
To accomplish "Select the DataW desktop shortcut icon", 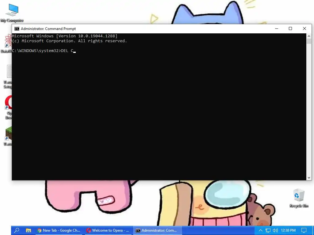I will click(x=6, y=43).
